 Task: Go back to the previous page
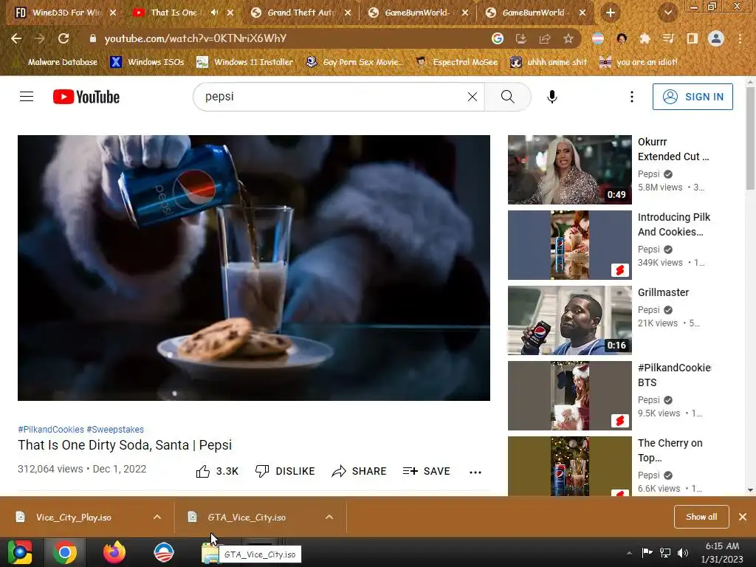16,38
